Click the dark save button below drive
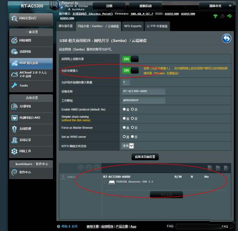The width and height of the screenshot is (238, 231). pos(166,195)
